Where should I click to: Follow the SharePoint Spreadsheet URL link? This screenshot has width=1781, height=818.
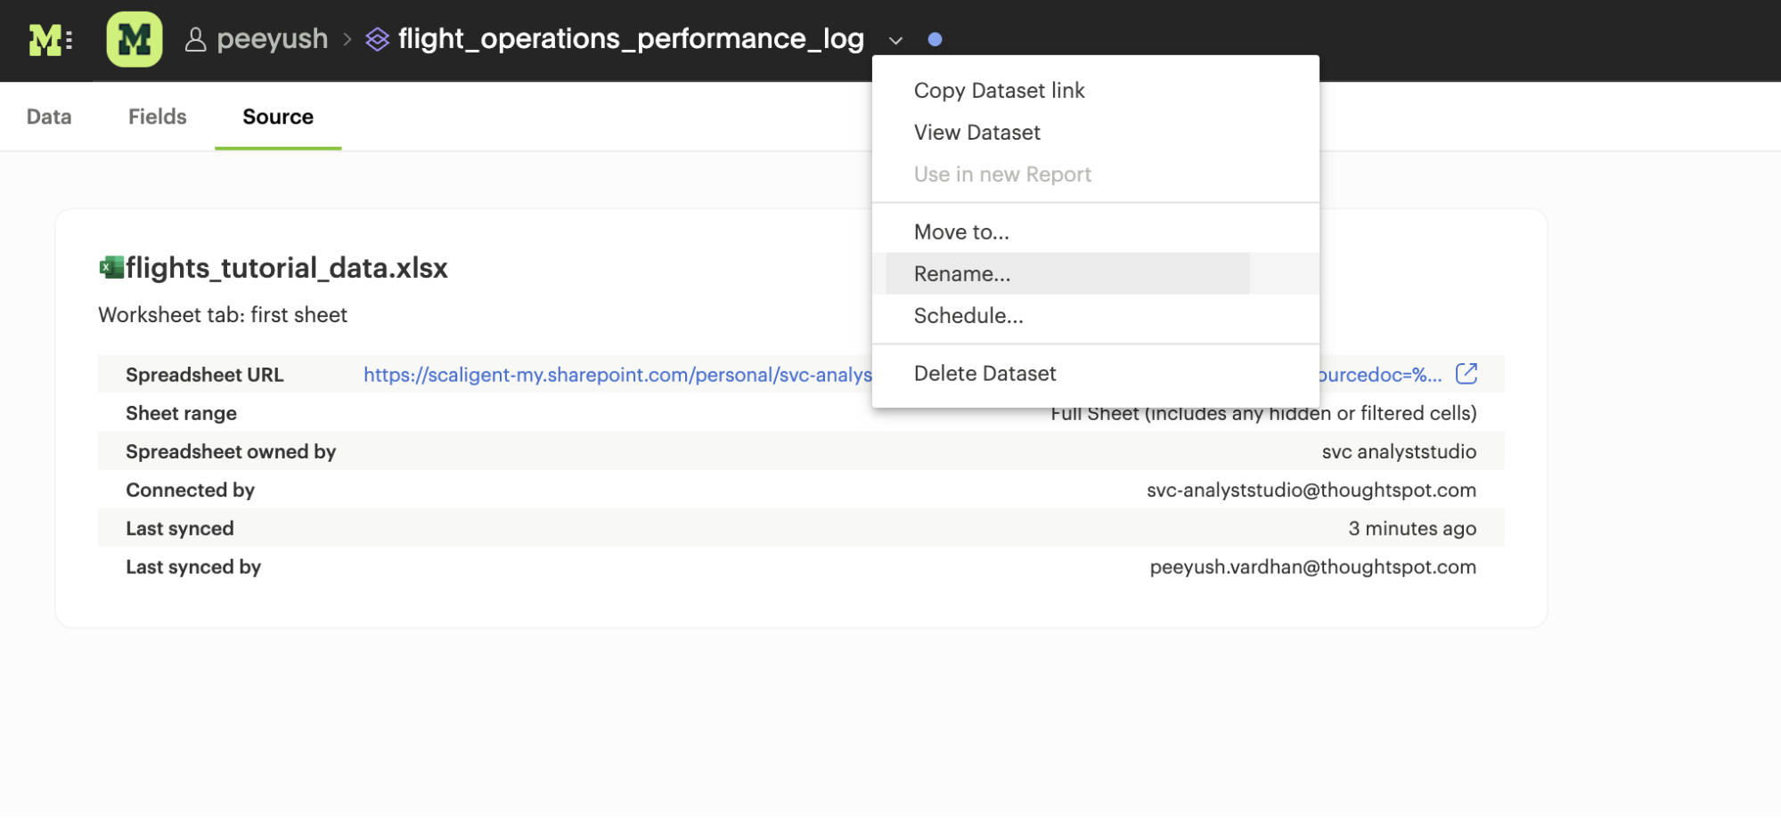click(617, 375)
